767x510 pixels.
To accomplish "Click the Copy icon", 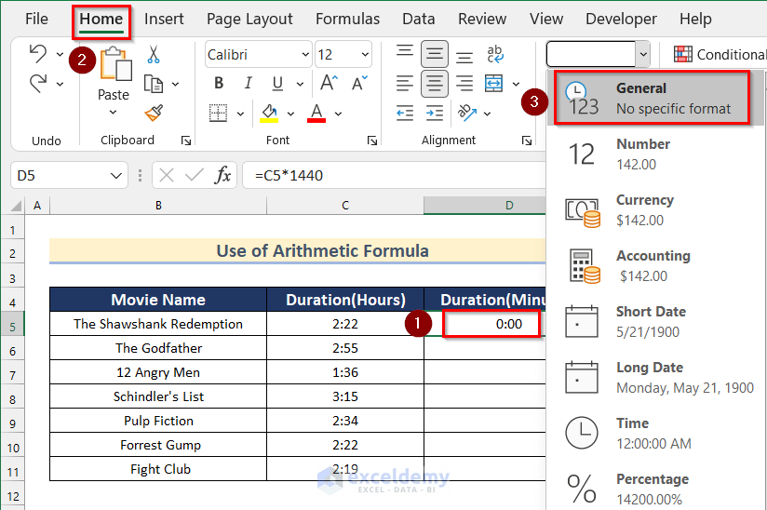I will coord(154,84).
